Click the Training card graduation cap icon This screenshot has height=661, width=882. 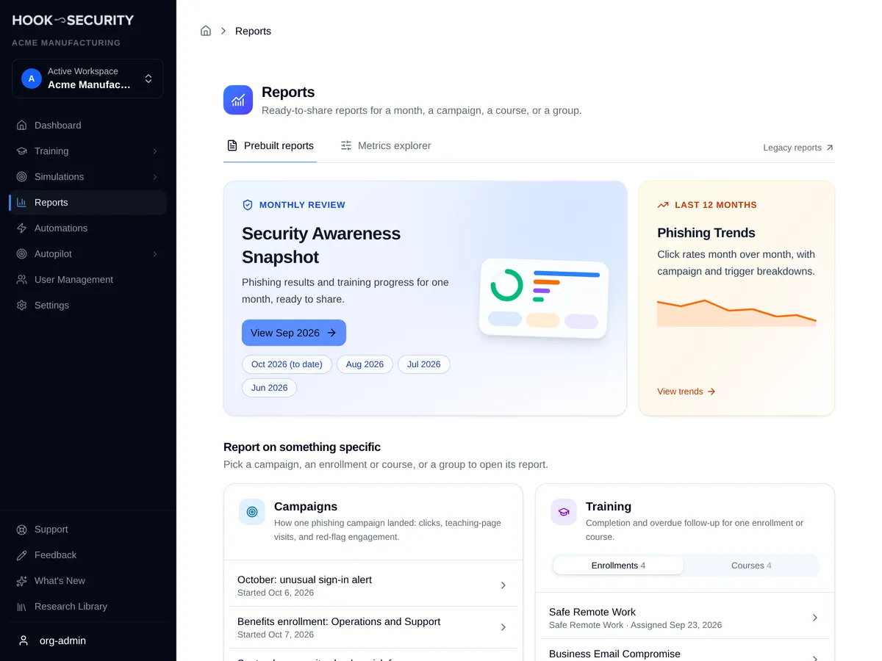(x=564, y=512)
